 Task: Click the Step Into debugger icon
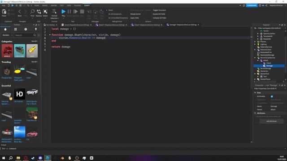(x=89, y=12)
